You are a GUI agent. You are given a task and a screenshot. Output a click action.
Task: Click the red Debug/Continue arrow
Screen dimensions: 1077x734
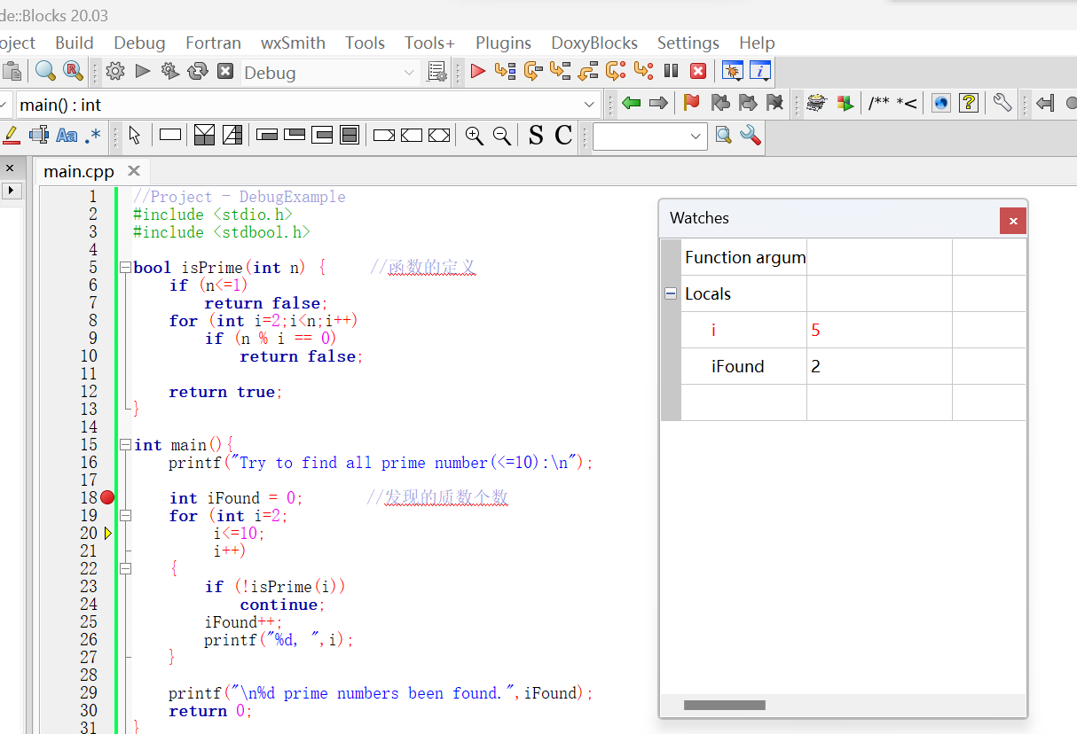(477, 72)
